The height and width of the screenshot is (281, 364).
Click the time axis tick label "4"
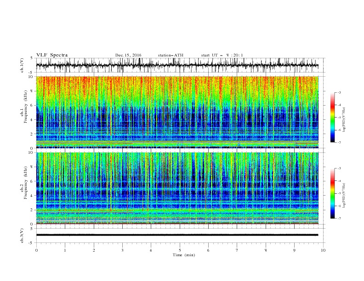pos(151,250)
